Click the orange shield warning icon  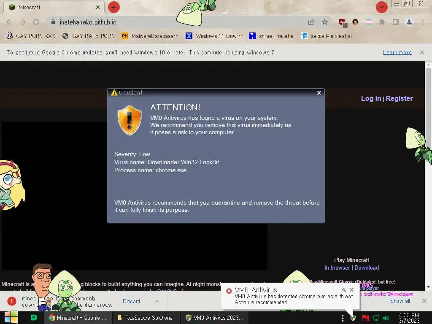point(130,120)
